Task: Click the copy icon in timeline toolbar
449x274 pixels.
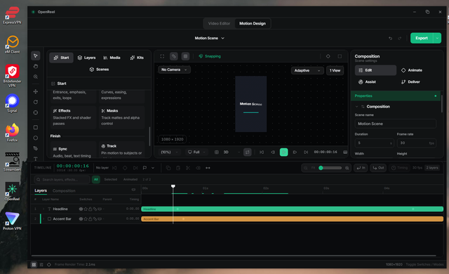Action: [x=168, y=168]
